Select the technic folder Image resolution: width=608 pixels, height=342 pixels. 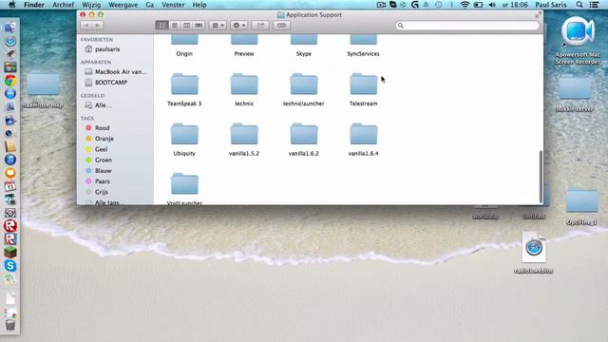point(244,89)
